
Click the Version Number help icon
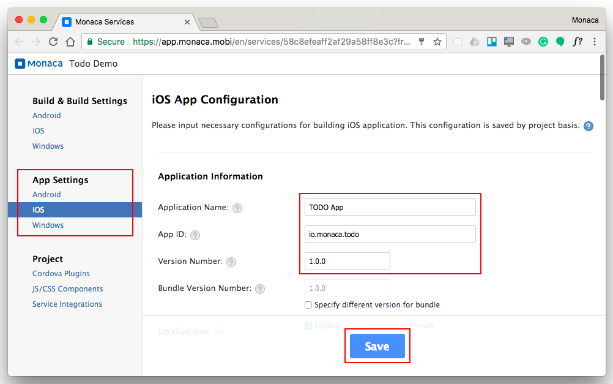[x=231, y=262]
